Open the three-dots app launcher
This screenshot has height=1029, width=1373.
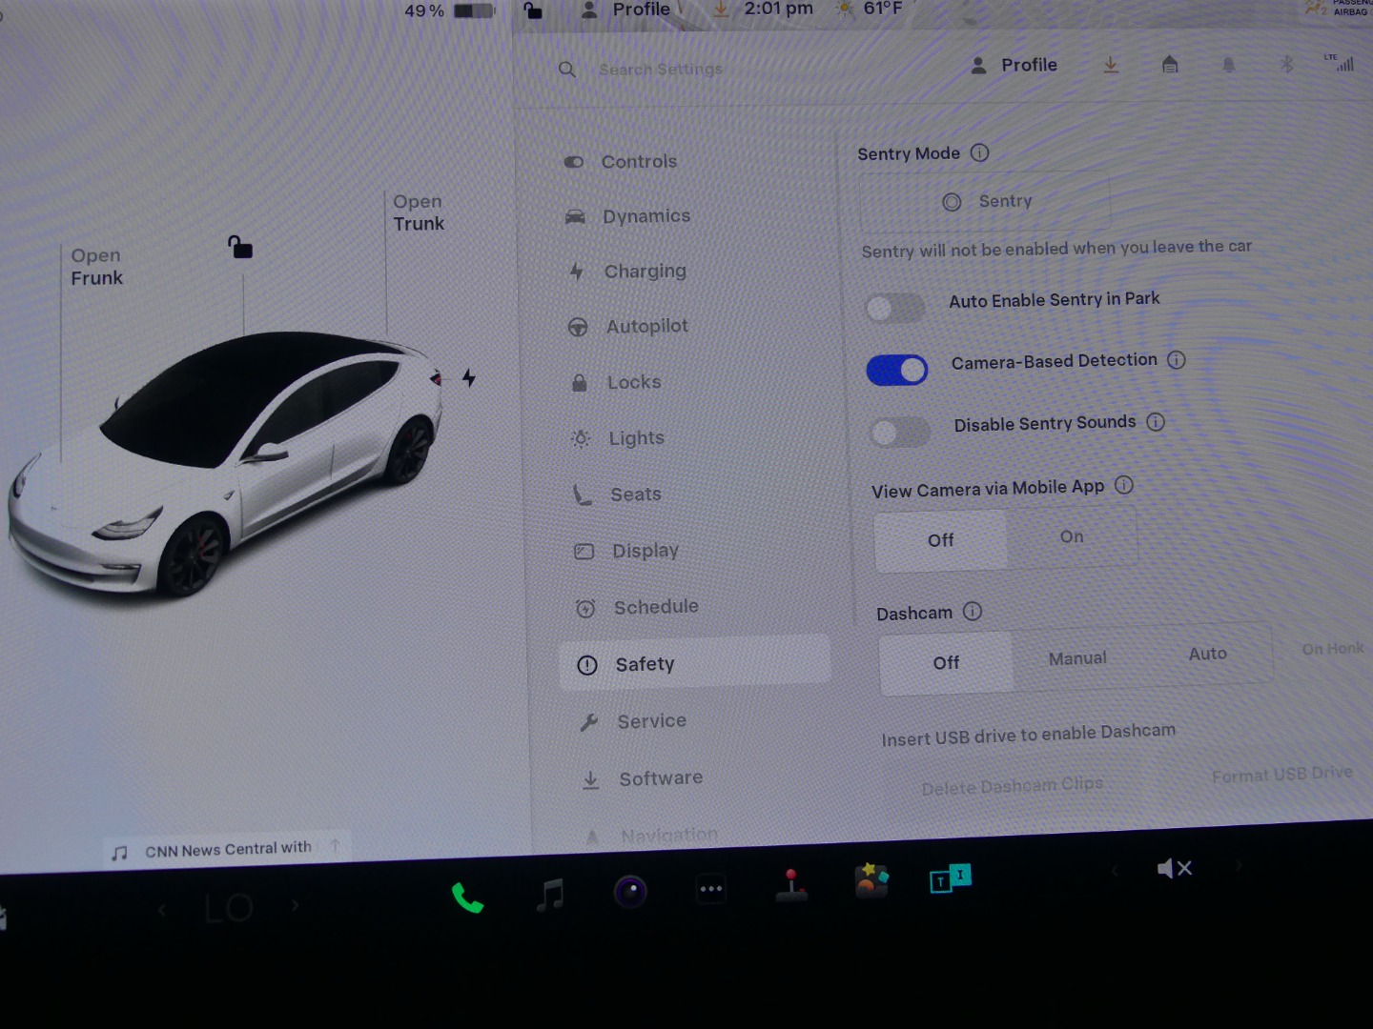[711, 889]
